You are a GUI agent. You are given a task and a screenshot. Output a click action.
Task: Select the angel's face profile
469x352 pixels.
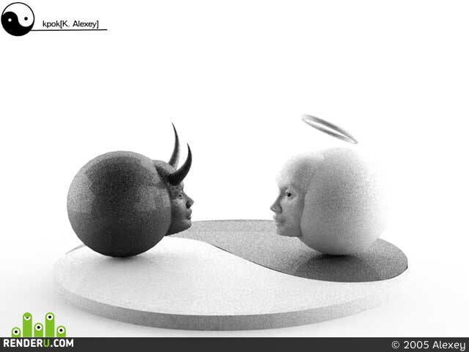tap(287, 207)
